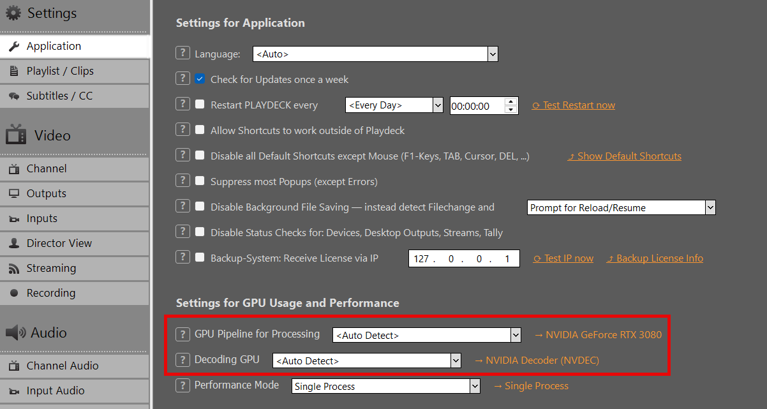
Task: Click the help icon next to Language
Action: click(183, 54)
